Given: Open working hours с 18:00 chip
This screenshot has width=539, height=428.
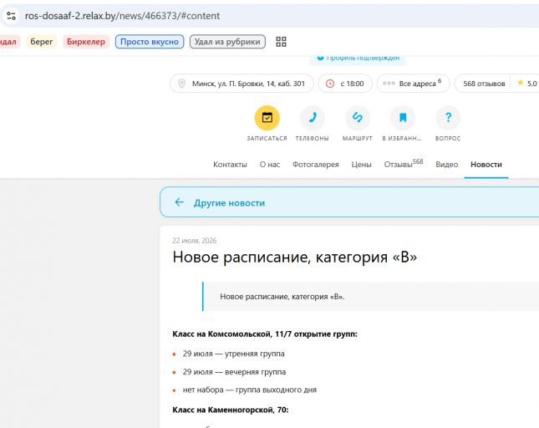Looking at the screenshot, I should click(x=345, y=84).
